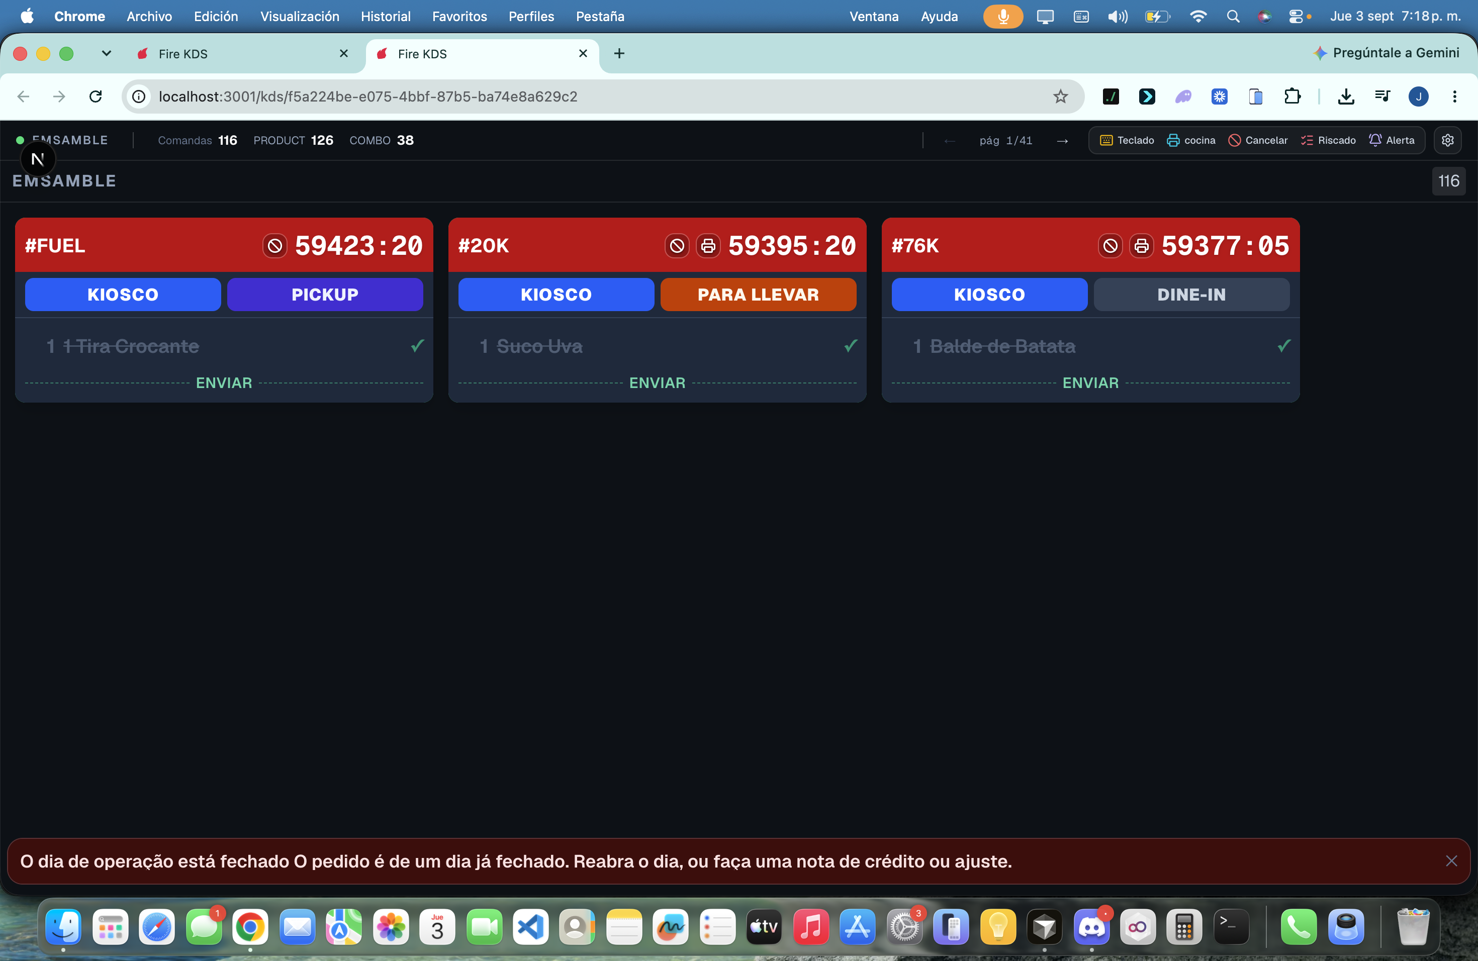Click the PARA LLEVAR tag on #20K
Screen dimensions: 1478x961
click(758, 294)
